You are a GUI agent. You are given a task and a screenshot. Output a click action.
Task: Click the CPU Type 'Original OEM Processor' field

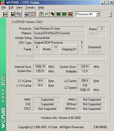click(55, 43)
